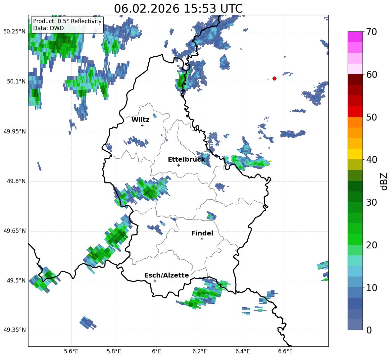Click the 49.35°N latitude label
392x358 pixels.
15,330
